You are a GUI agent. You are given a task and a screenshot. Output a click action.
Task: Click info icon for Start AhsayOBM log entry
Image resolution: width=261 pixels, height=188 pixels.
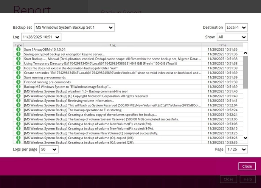18,49
